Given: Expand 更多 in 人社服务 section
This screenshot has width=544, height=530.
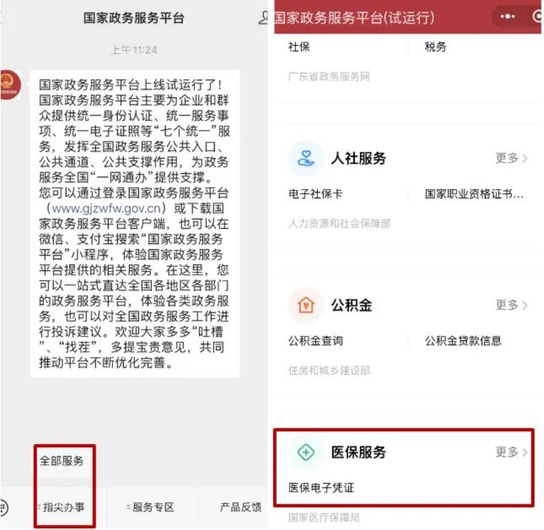Looking at the screenshot, I should (511, 158).
